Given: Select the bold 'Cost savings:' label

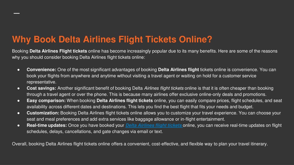Looking at the screenshot, I should click(x=41, y=88).
